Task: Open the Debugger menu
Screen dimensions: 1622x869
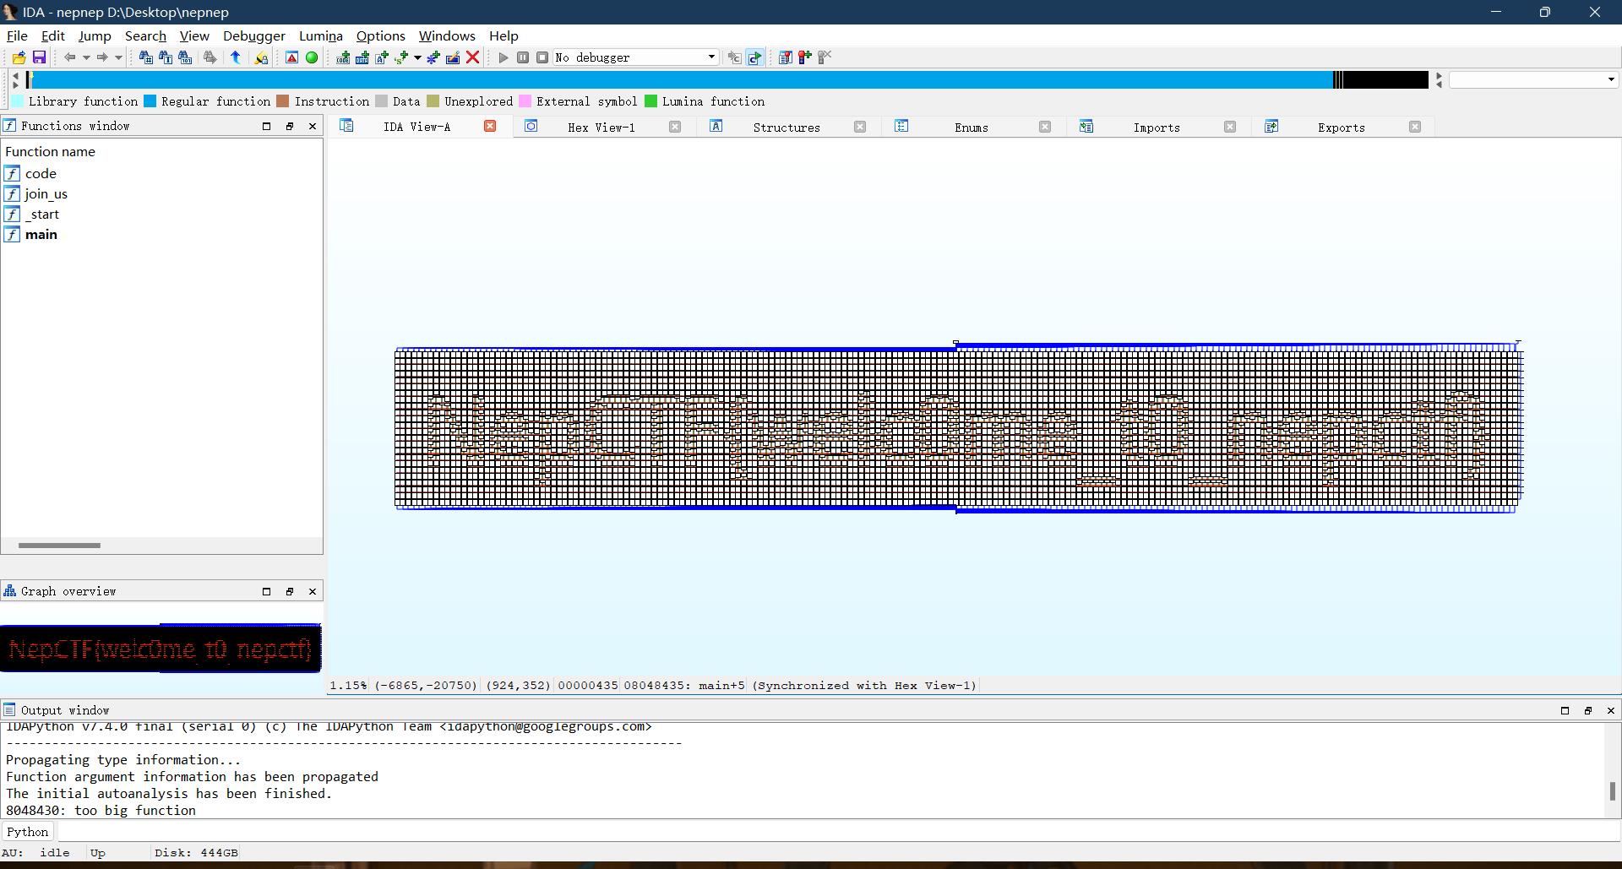Action: coord(253,36)
